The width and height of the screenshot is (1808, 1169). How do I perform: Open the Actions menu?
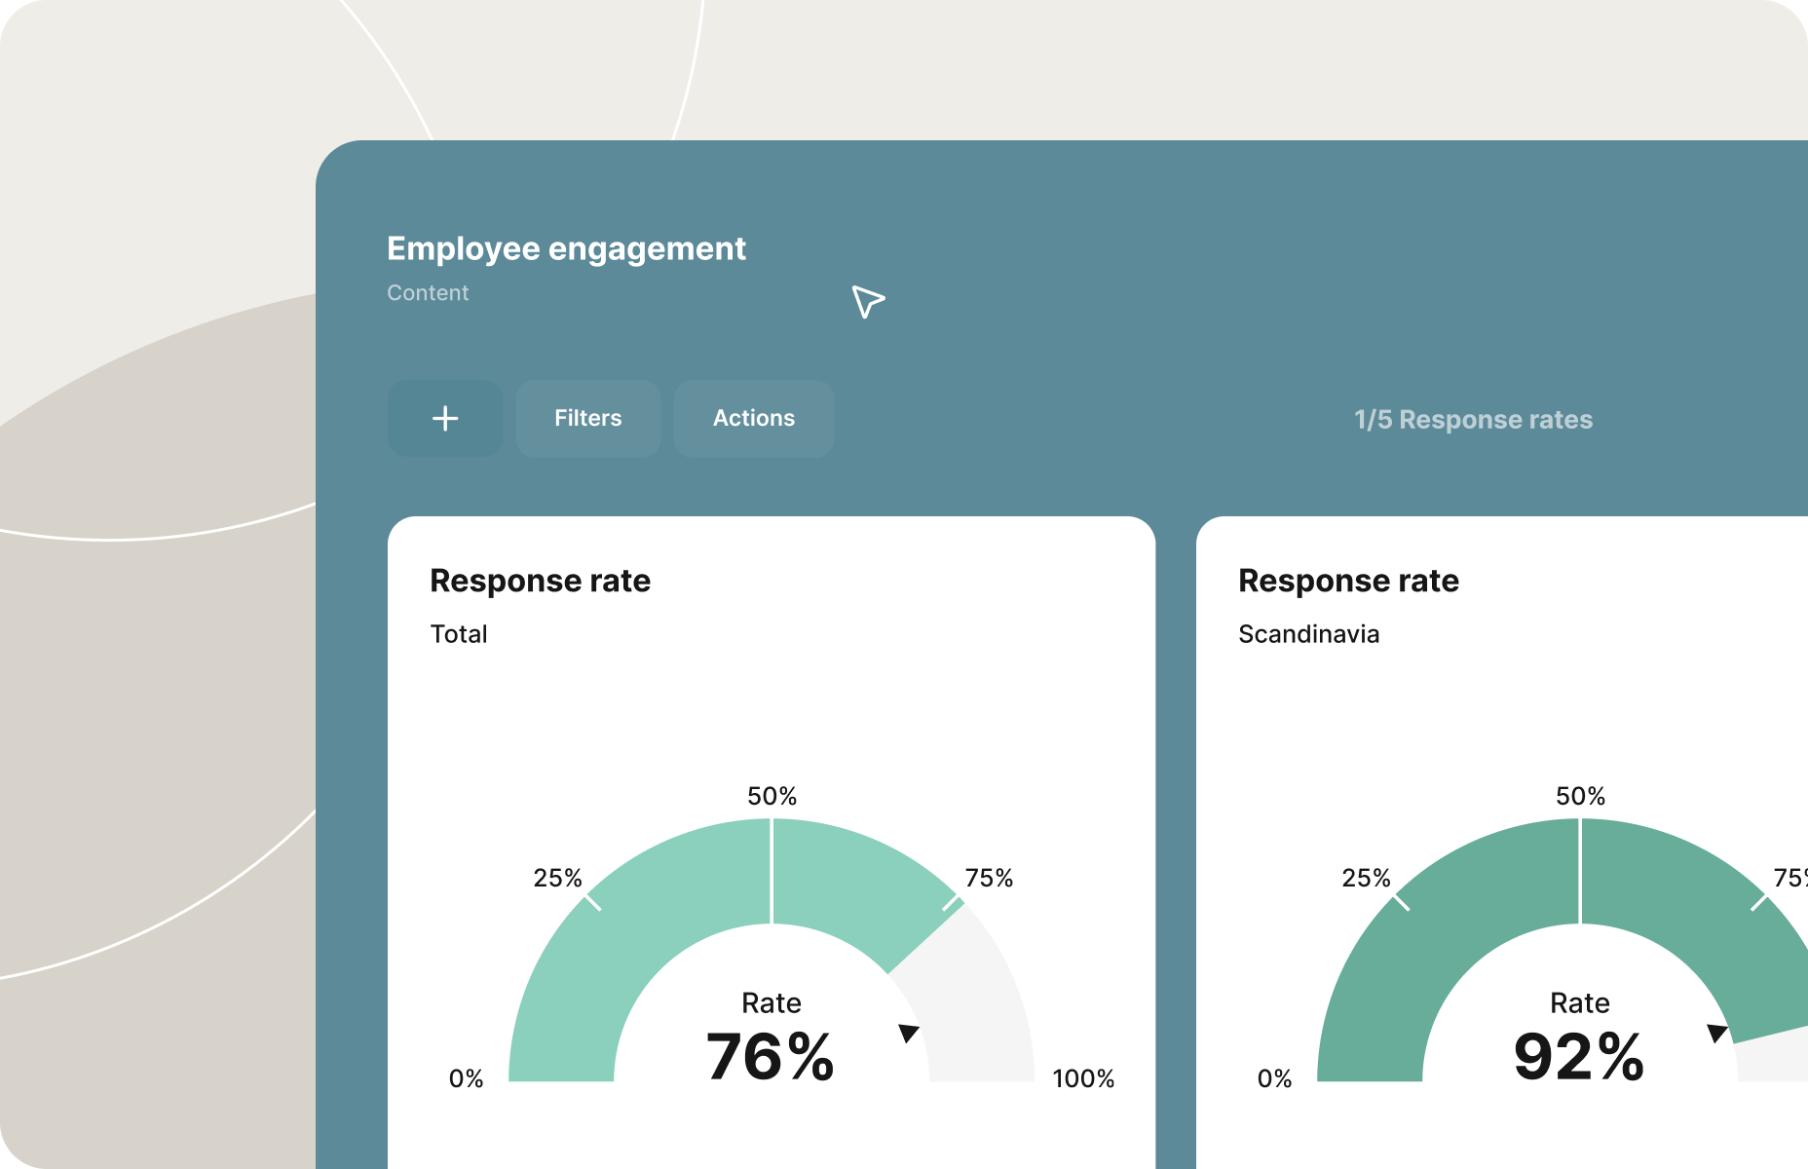pyautogui.click(x=754, y=418)
